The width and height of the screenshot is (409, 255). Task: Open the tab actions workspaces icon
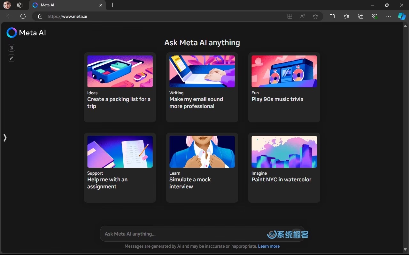(20, 5)
